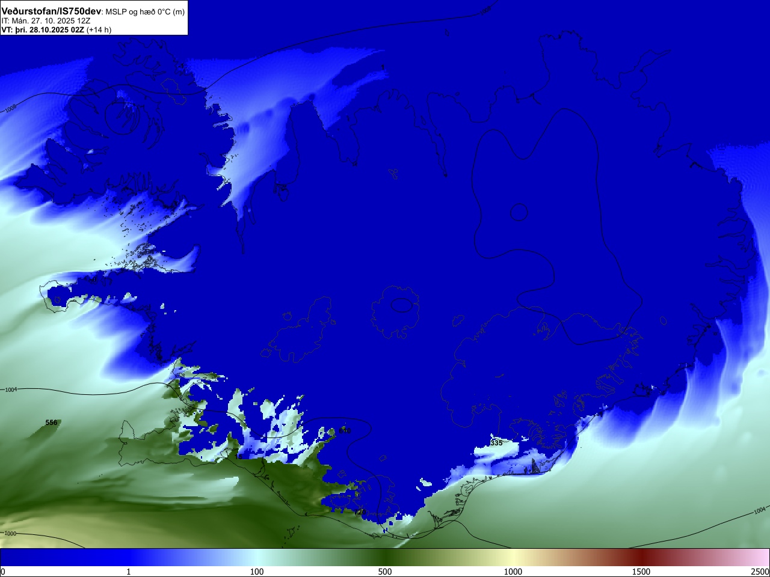Click the '(+14 h)' forecast offset text
The height and width of the screenshot is (577, 770).
pyautogui.click(x=99, y=29)
